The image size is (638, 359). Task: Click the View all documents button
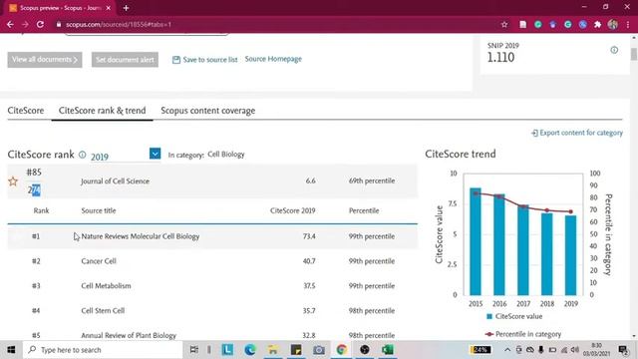point(45,60)
